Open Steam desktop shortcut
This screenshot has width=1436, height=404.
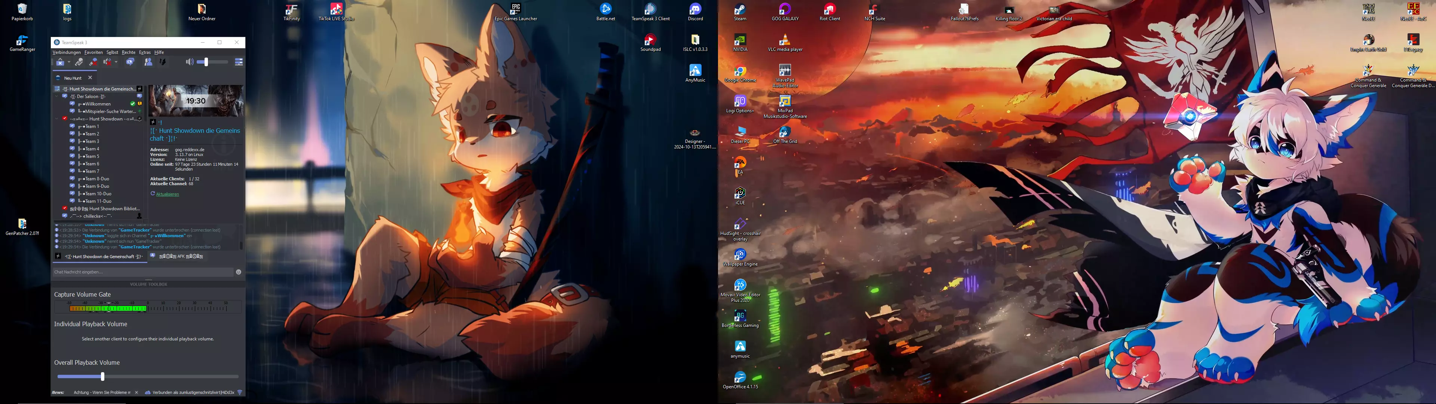(740, 12)
